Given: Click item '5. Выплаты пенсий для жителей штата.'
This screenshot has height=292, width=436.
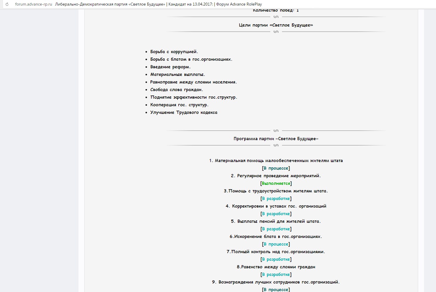Looking at the screenshot, I should click(276, 221).
